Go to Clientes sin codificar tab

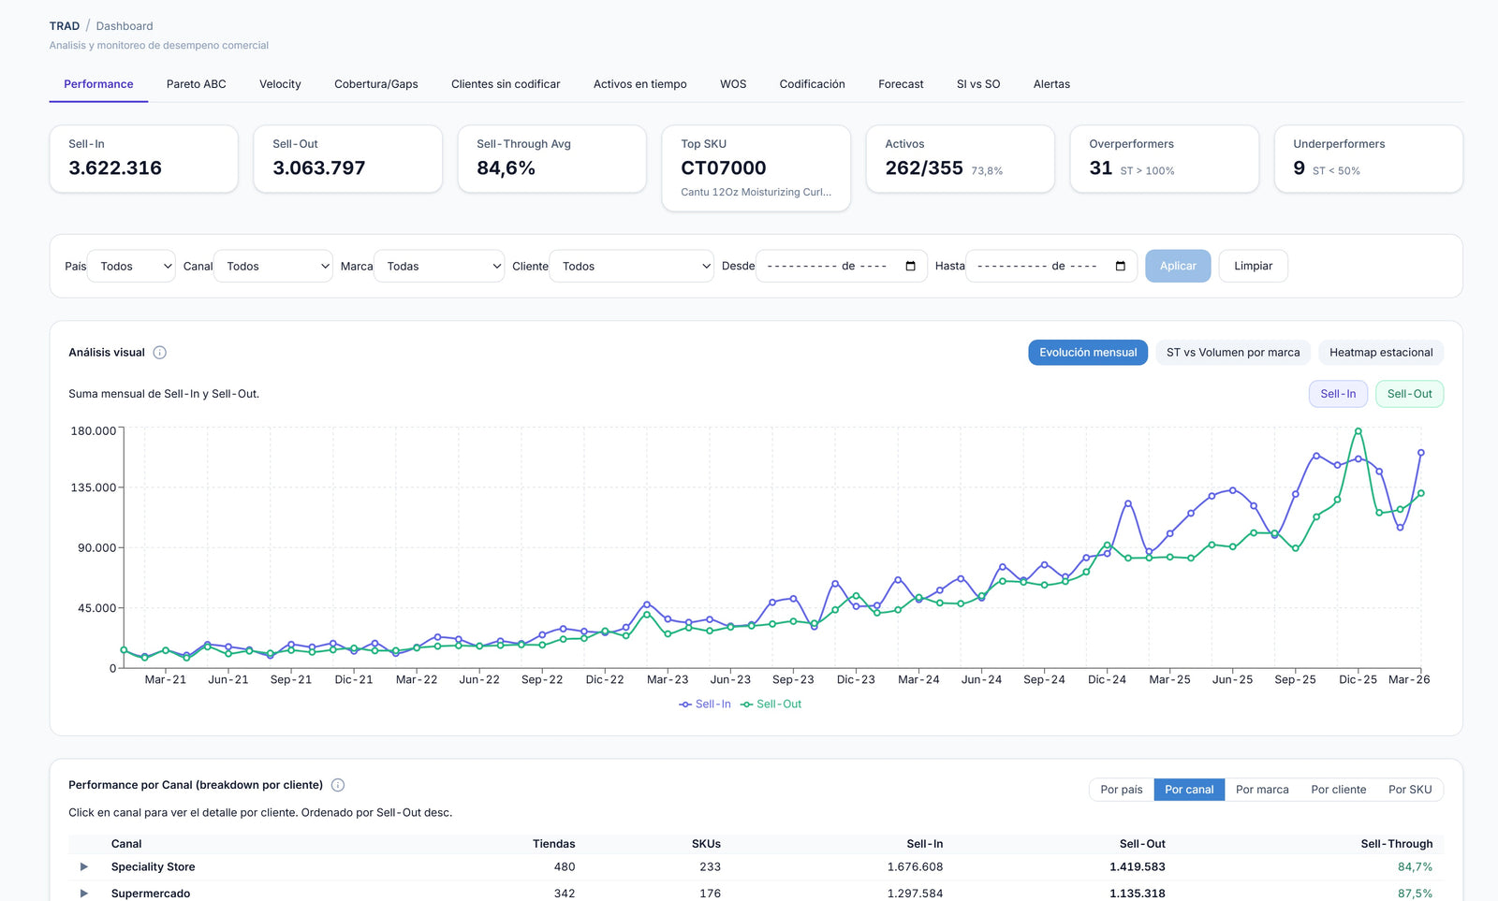click(x=506, y=84)
